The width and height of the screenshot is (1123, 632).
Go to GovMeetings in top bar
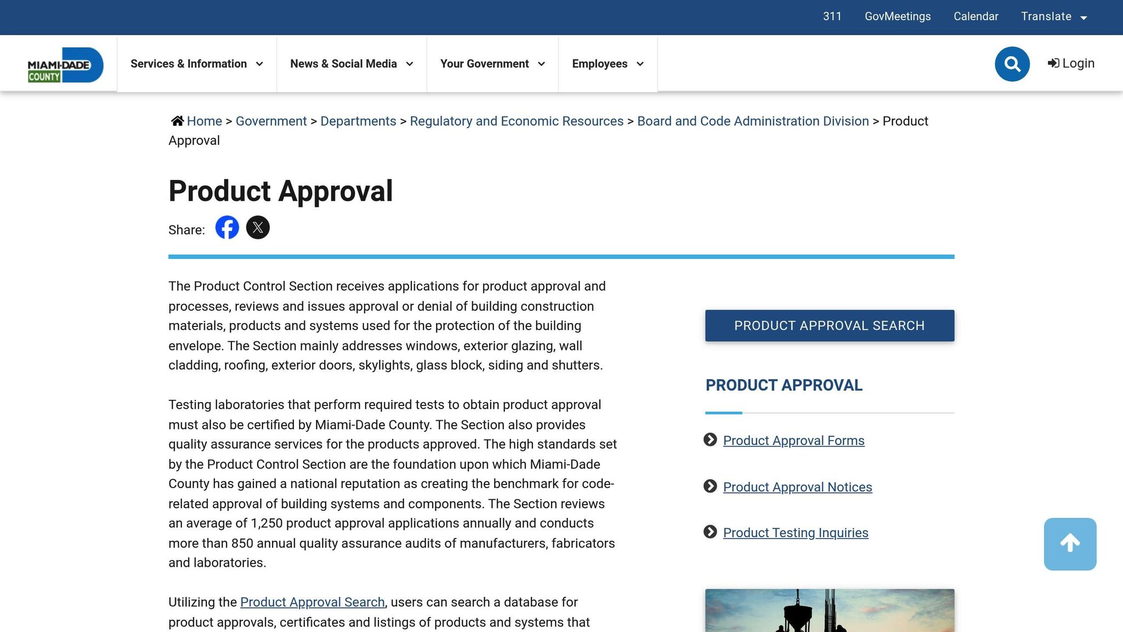[898, 17]
